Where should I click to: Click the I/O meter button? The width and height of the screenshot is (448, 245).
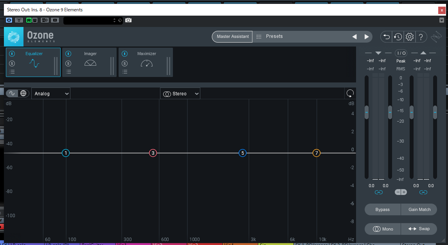pyautogui.click(x=401, y=53)
